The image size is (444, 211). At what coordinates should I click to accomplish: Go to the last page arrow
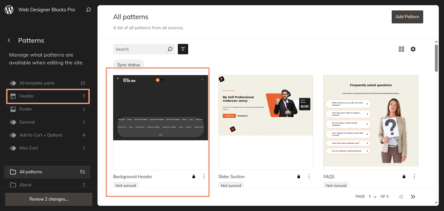tap(413, 196)
